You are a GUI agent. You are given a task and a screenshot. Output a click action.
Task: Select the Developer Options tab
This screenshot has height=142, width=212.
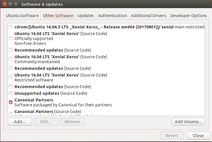[188, 16]
